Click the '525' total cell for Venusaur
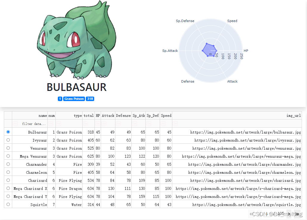 click(x=89, y=148)
